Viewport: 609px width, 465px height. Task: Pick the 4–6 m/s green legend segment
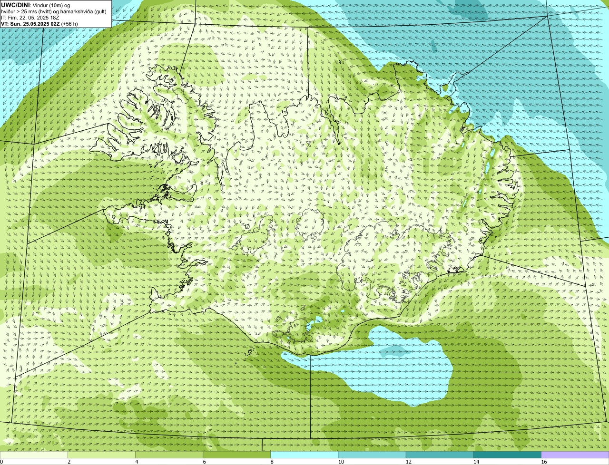[x=169, y=455]
